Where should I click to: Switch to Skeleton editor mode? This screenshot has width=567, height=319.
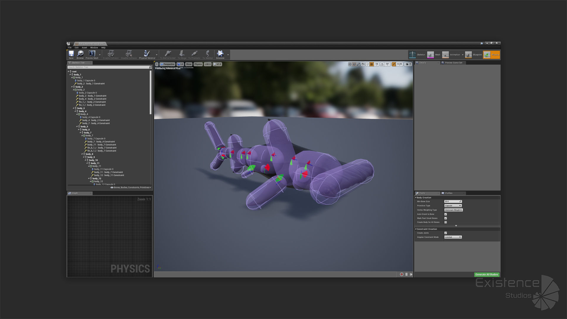tap(417, 55)
